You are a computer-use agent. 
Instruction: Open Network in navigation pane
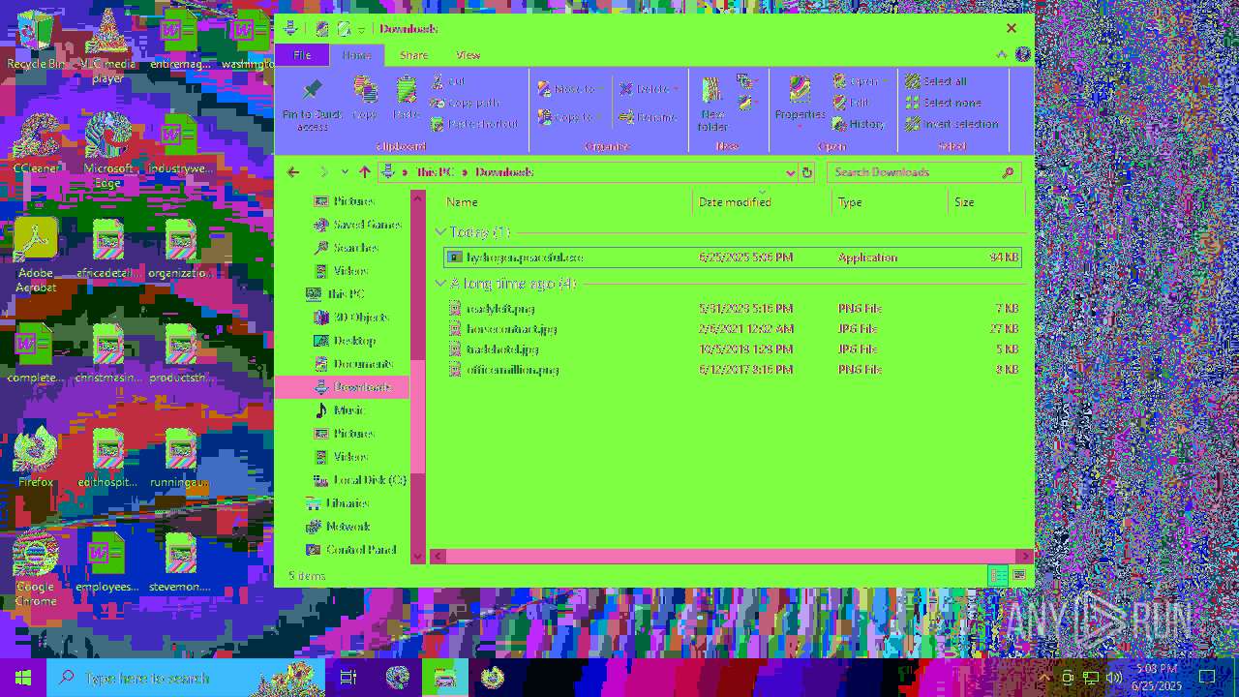click(x=338, y=527)
